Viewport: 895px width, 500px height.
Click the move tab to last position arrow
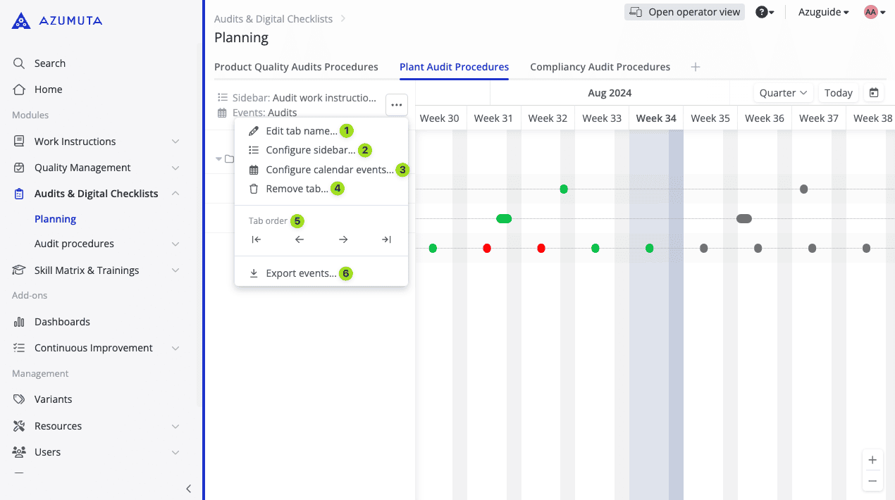[x=386, y=239]
